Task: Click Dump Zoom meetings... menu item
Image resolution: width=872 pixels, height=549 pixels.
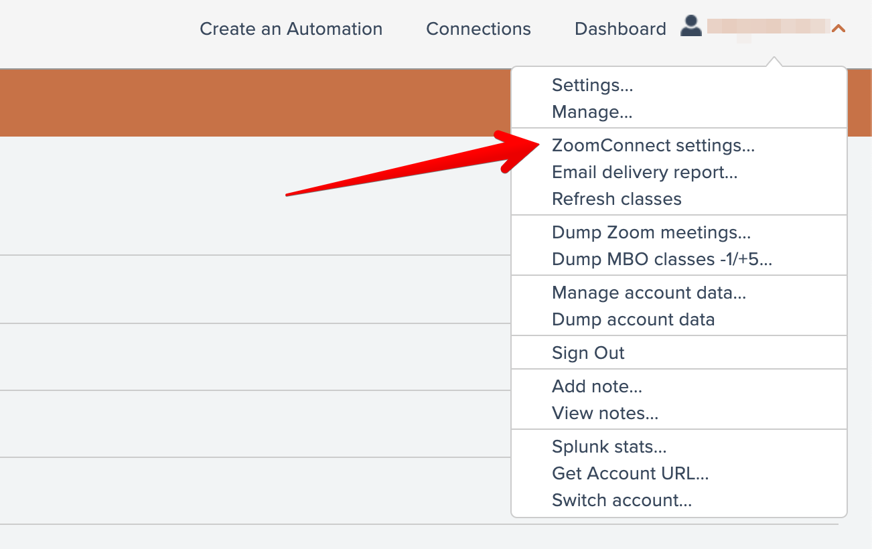Action: [x=651, y=232]
